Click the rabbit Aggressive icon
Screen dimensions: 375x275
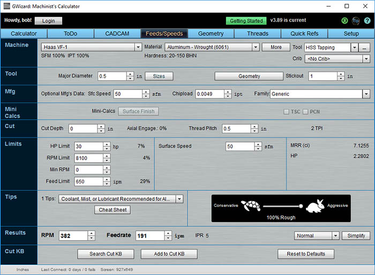coord(315,206)
